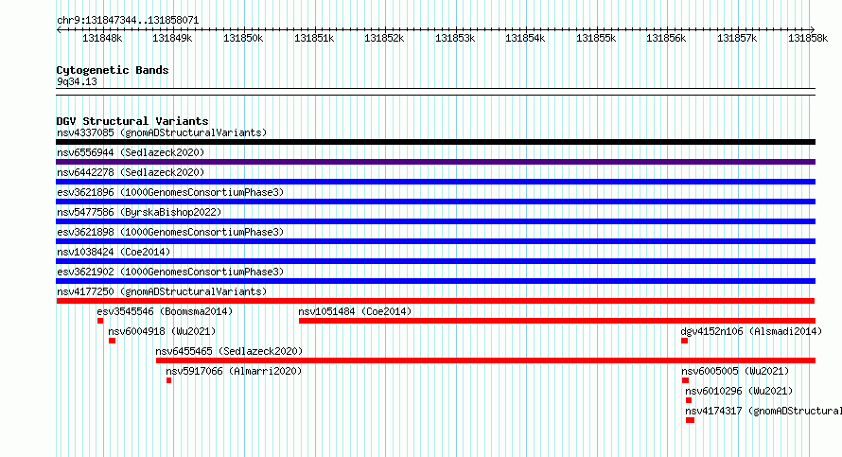Select the nsv5477586 ByrskaBishop2022 bar

coord(435,221)
